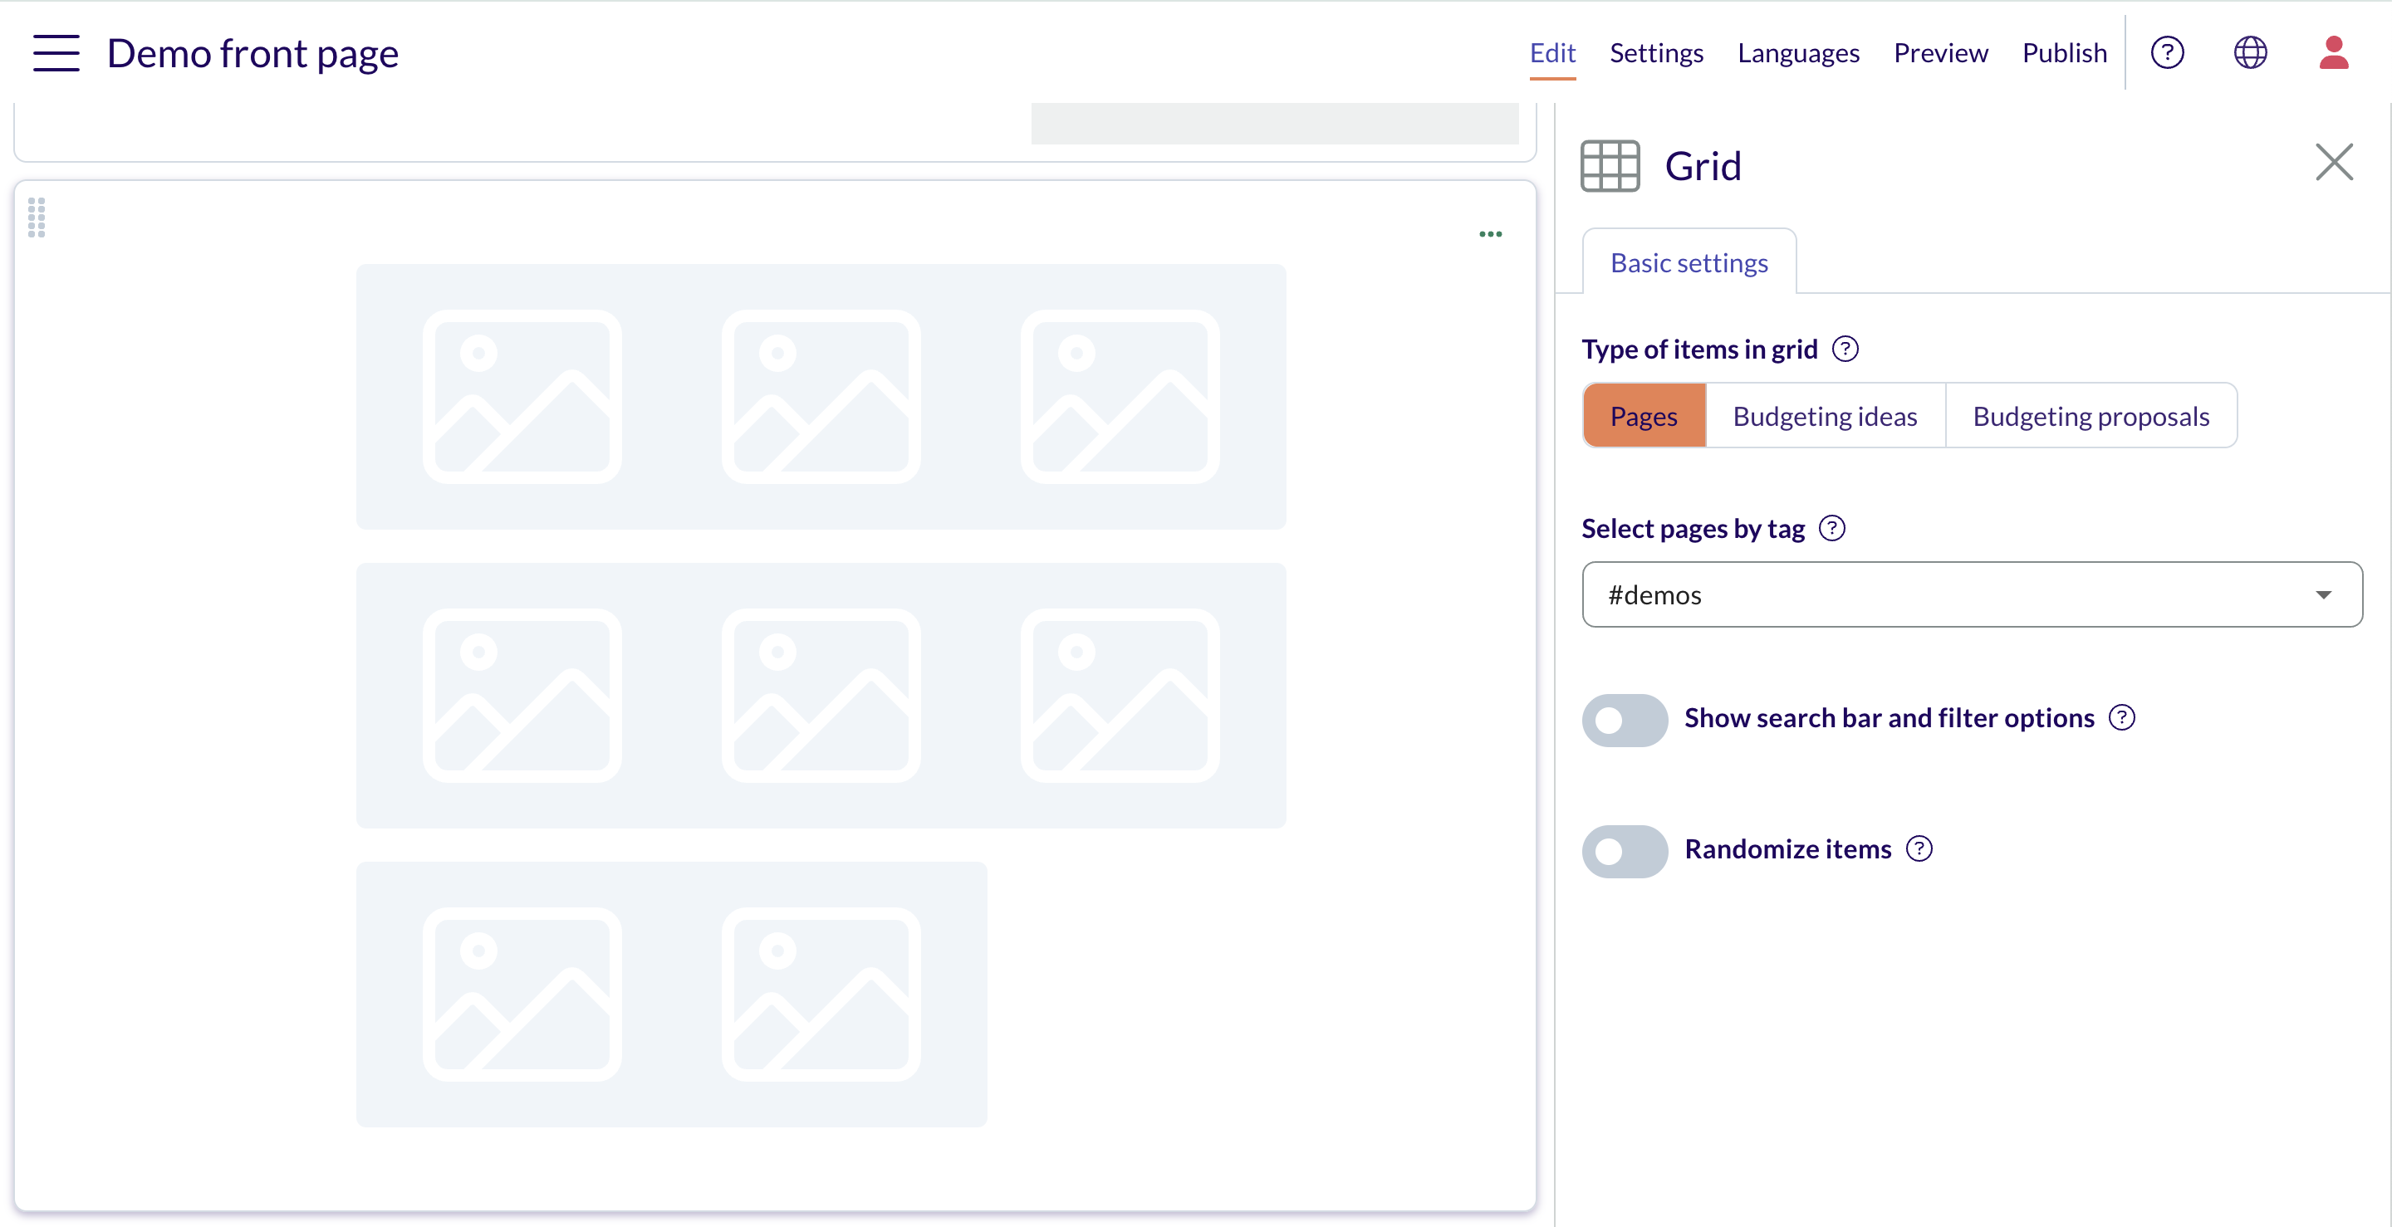Viewport: 2392px width, 1227px height.
Task: Select Budgeting ideas as grid item type
Action: (x=1825, y=416)
